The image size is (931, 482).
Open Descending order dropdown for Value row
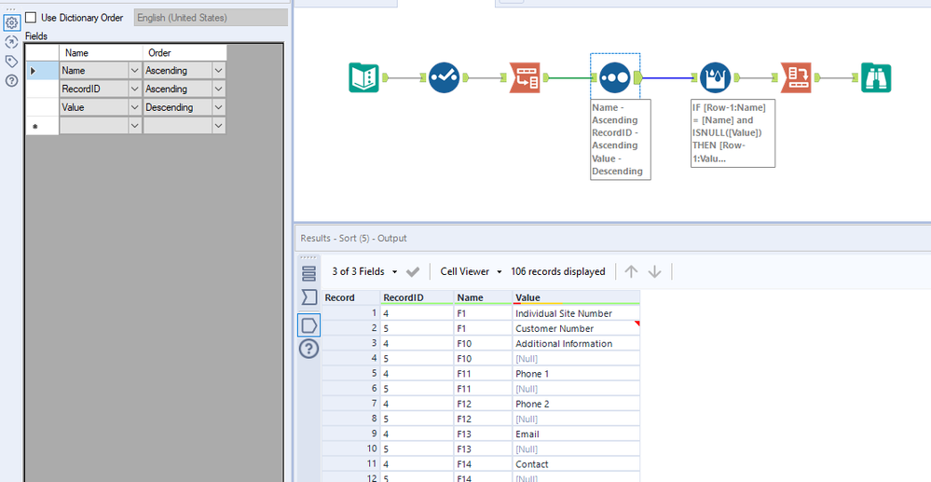point(218,107)
